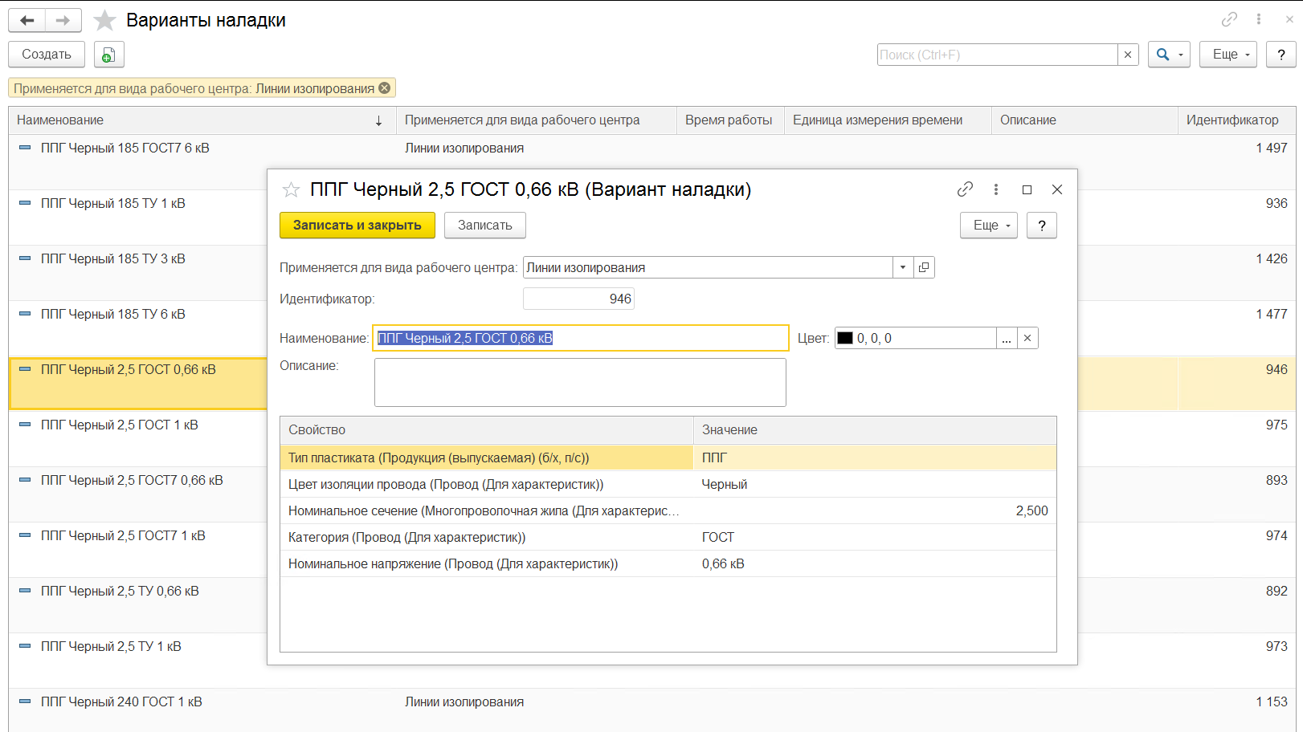Viewport: 1303px width, 732px height.
Task: Open dialog kebab menu with three dots
Action: (996, 189)
